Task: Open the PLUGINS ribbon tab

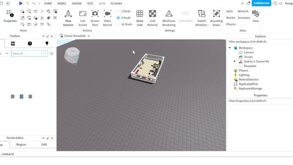Action: (x=116, y=4)
